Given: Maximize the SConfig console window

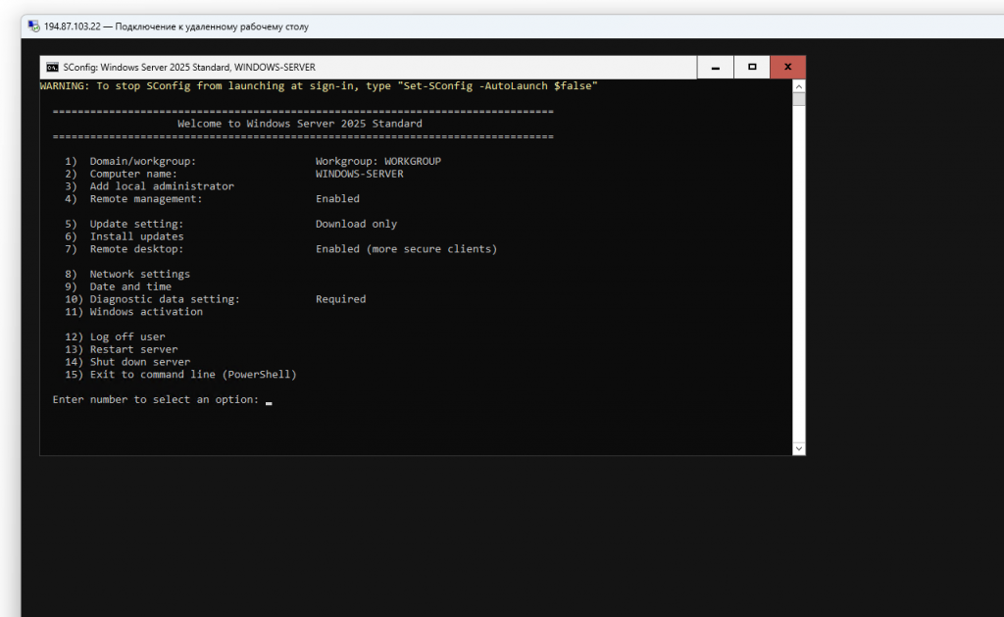Looking at the screenshot, I should [752, 68].
